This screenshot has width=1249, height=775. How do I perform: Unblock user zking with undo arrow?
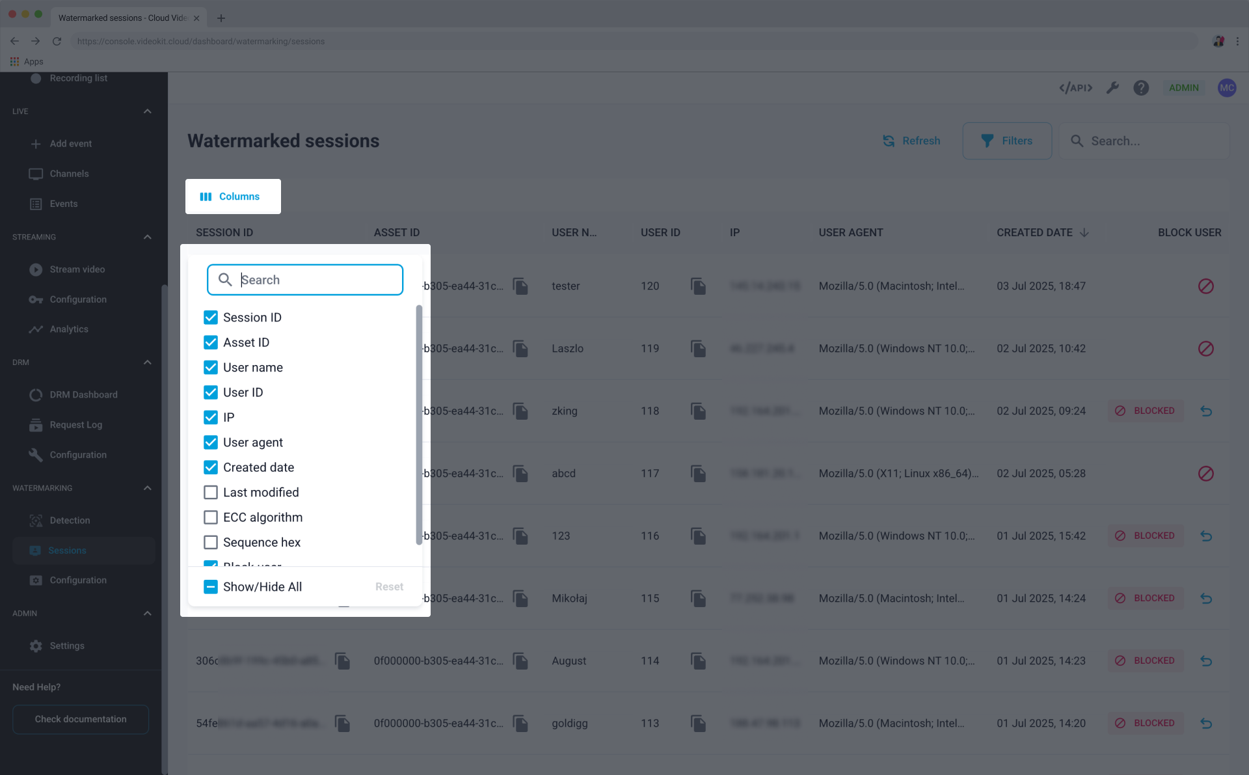tap(1205, 411)
